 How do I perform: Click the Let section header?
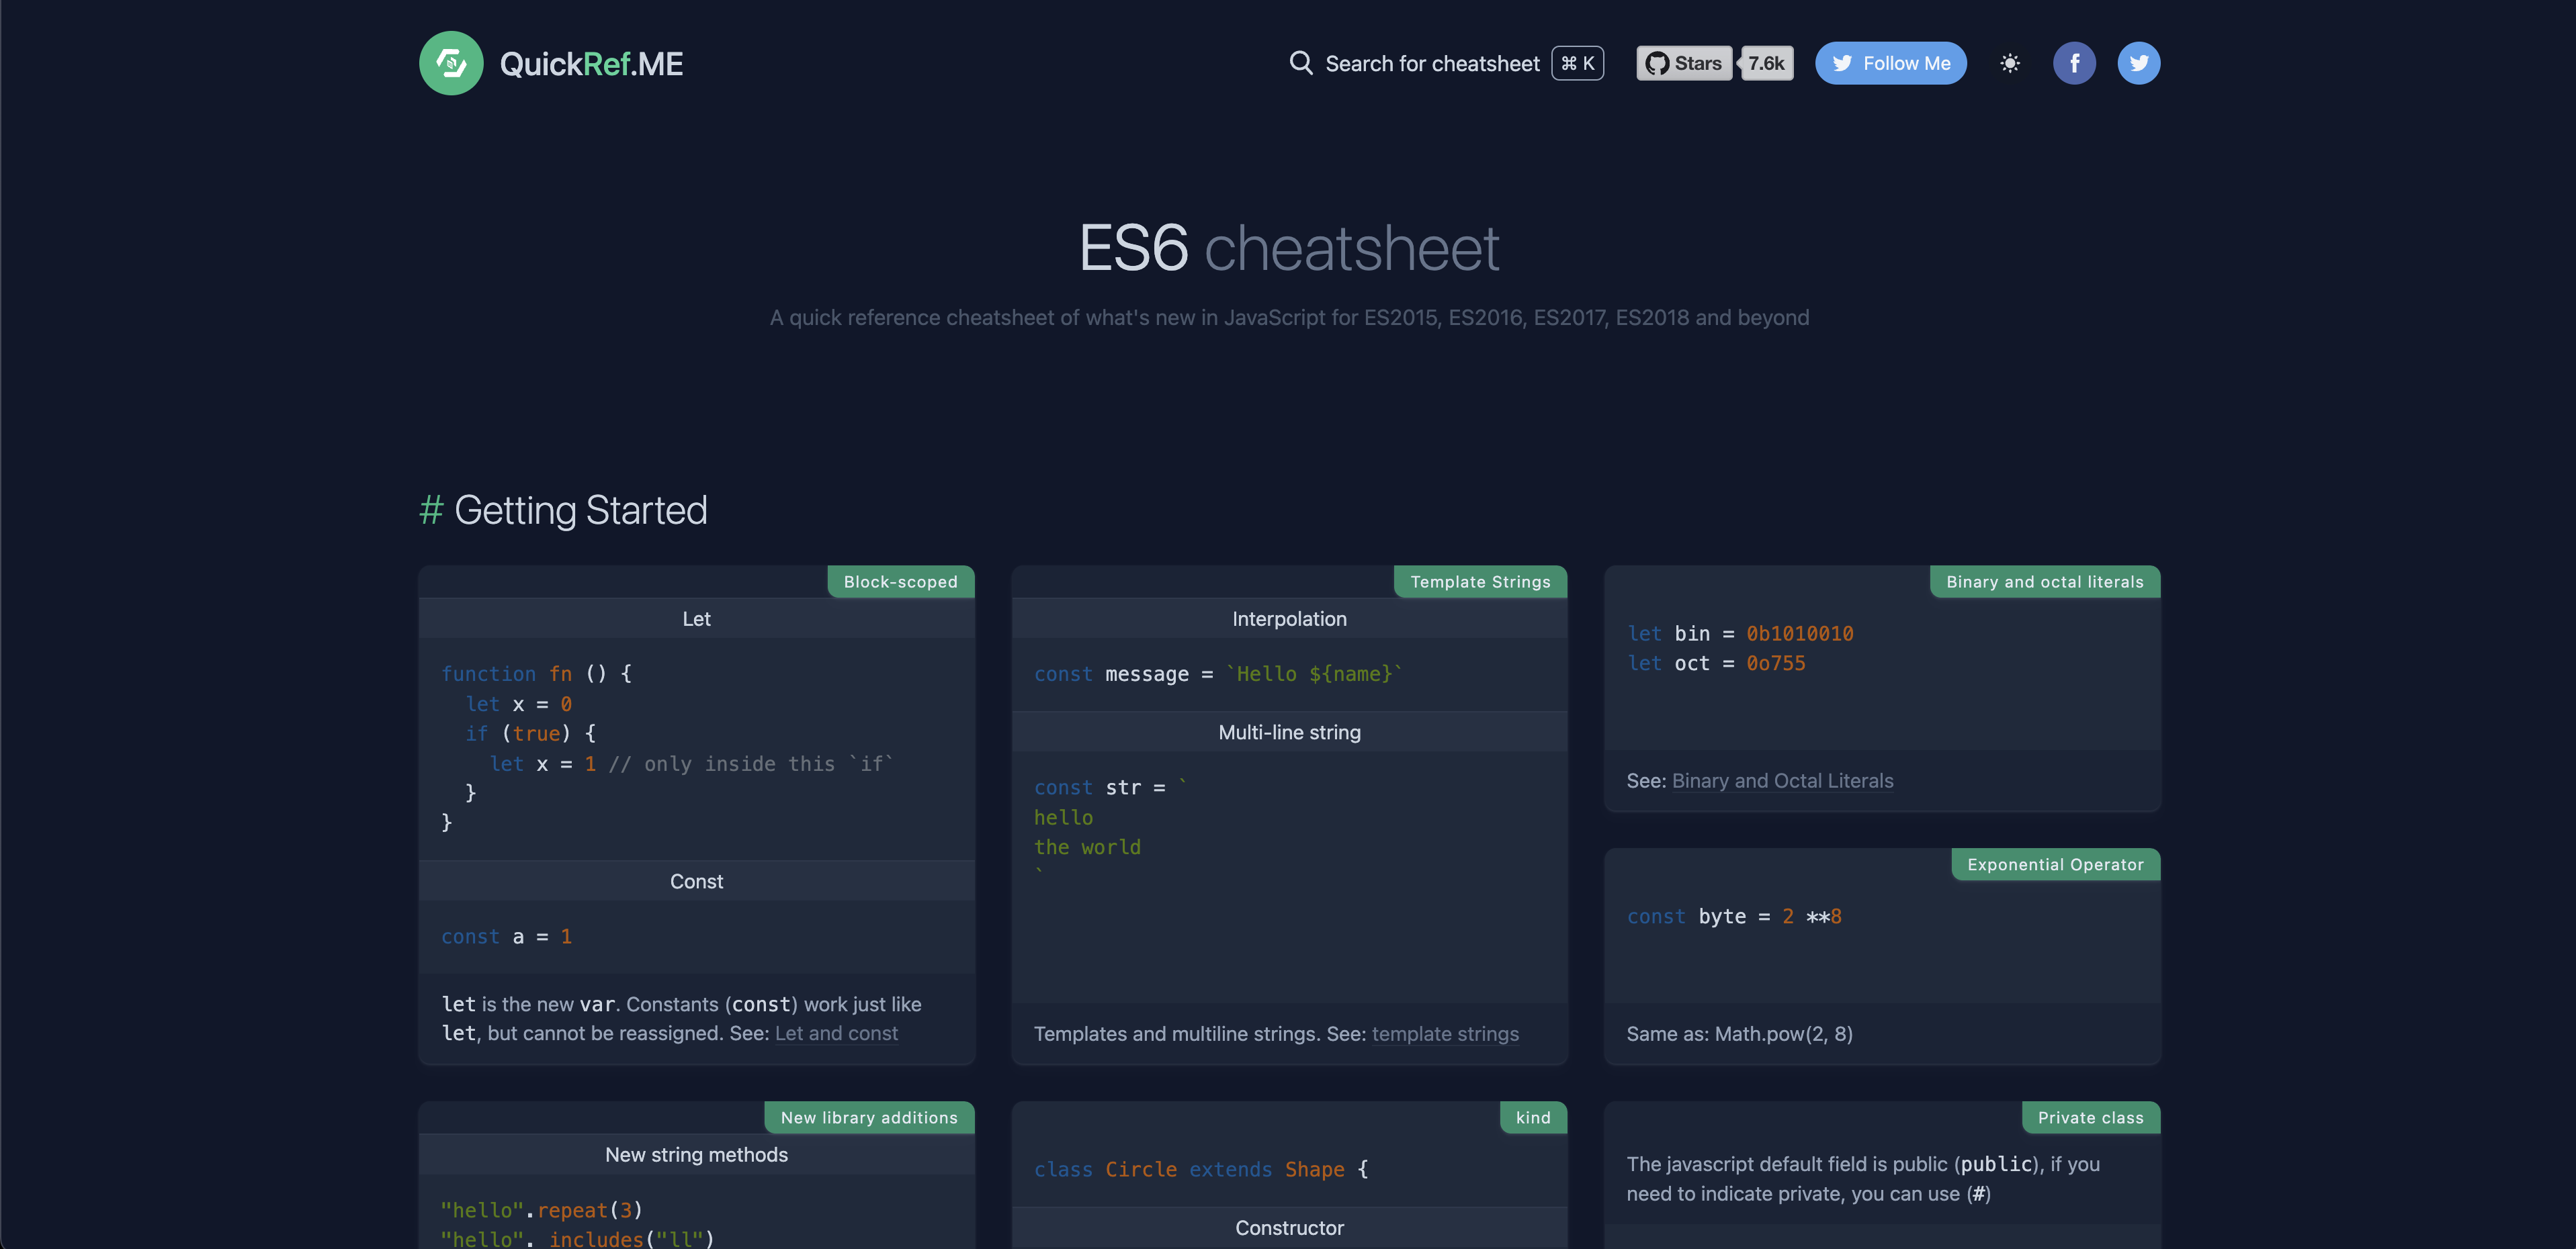pyautogui.click(x=696, y=618)
